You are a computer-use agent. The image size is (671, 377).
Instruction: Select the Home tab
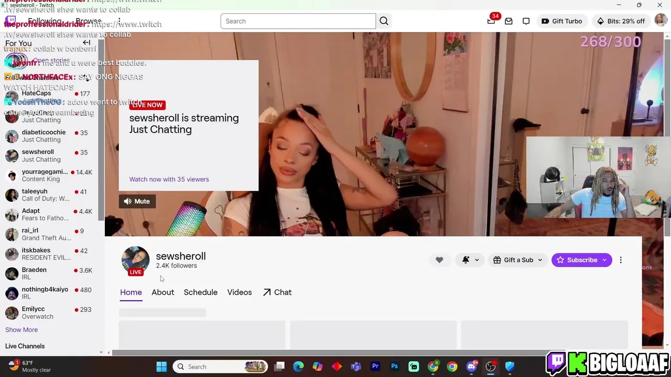tap(131, 292)
